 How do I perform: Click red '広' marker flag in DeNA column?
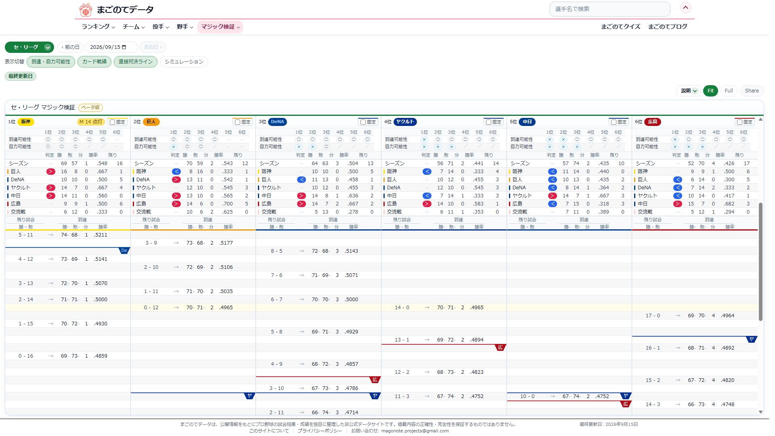(x=375, y=380)
